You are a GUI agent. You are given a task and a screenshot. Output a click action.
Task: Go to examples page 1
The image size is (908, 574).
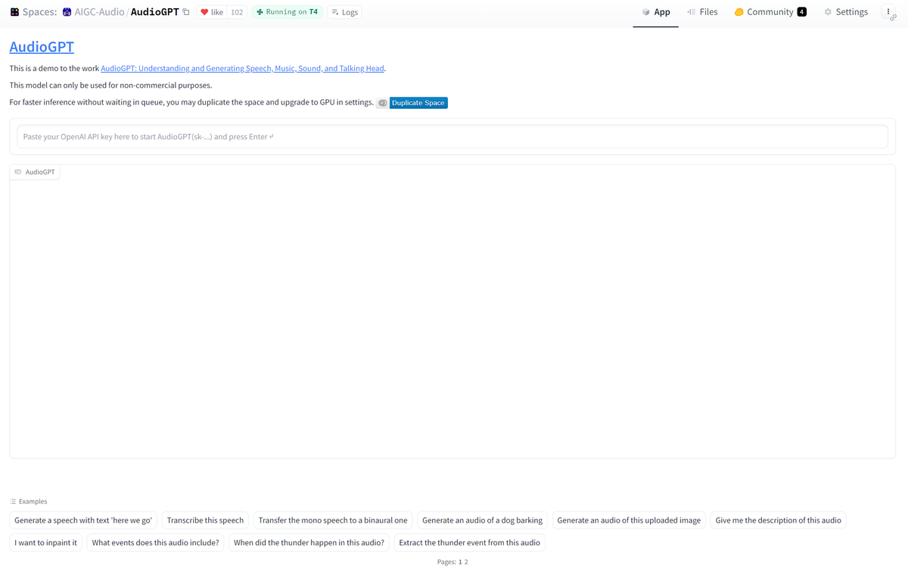[x=460, y=562]
